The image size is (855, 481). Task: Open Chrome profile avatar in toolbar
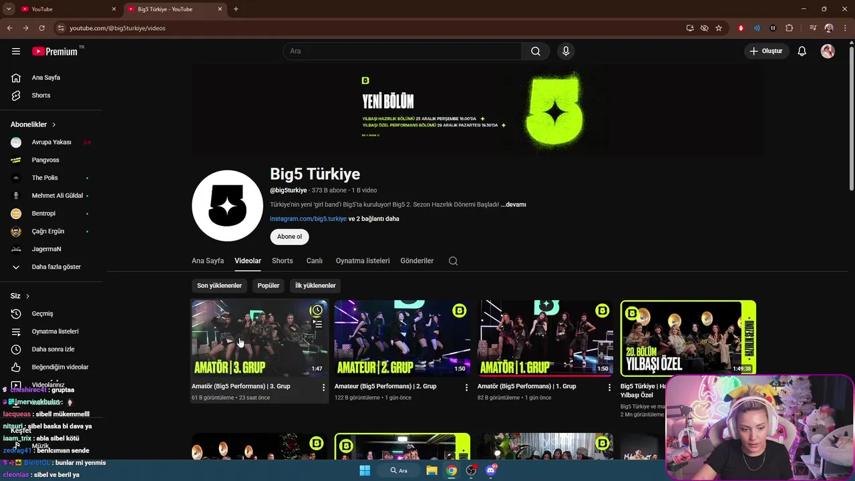point(829,28)
